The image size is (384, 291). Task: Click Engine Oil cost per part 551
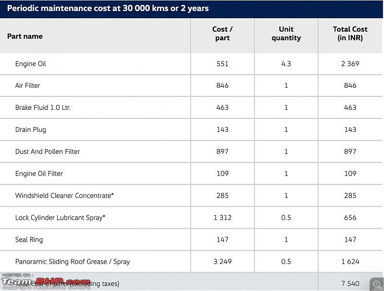pyautogui.click(x=222, y=64)
